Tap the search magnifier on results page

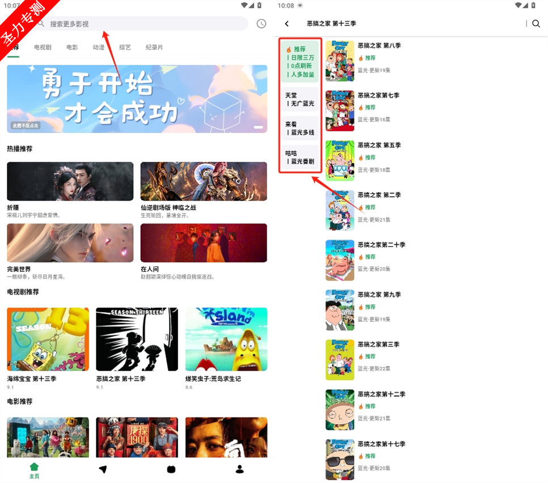(536, 23)
